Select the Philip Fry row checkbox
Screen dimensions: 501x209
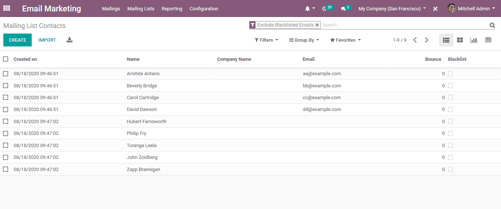(6, 133)
